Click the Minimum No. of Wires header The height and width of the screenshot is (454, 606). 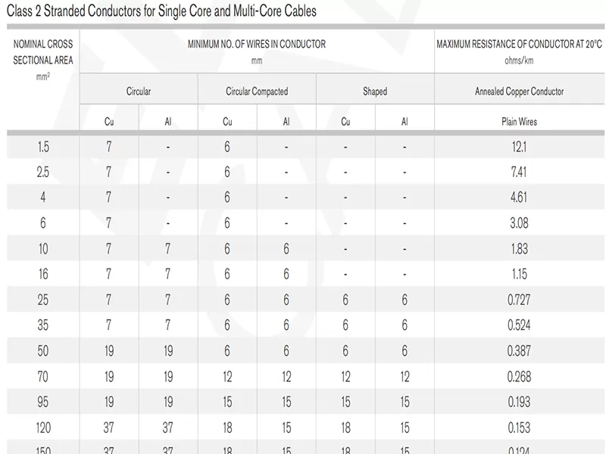pos(257,45)
